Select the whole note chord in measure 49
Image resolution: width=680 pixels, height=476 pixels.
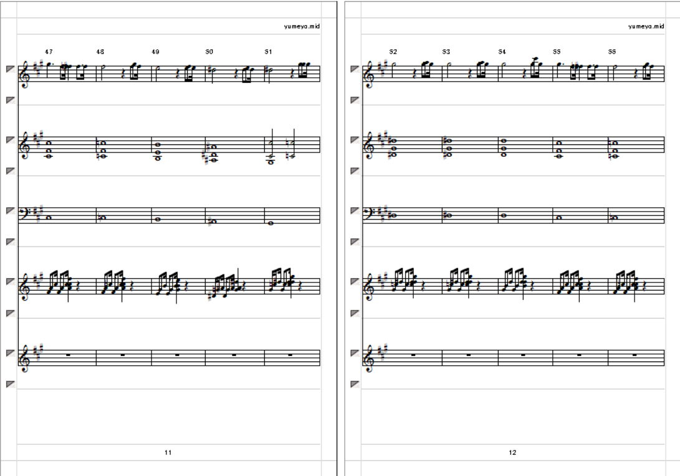158,152
